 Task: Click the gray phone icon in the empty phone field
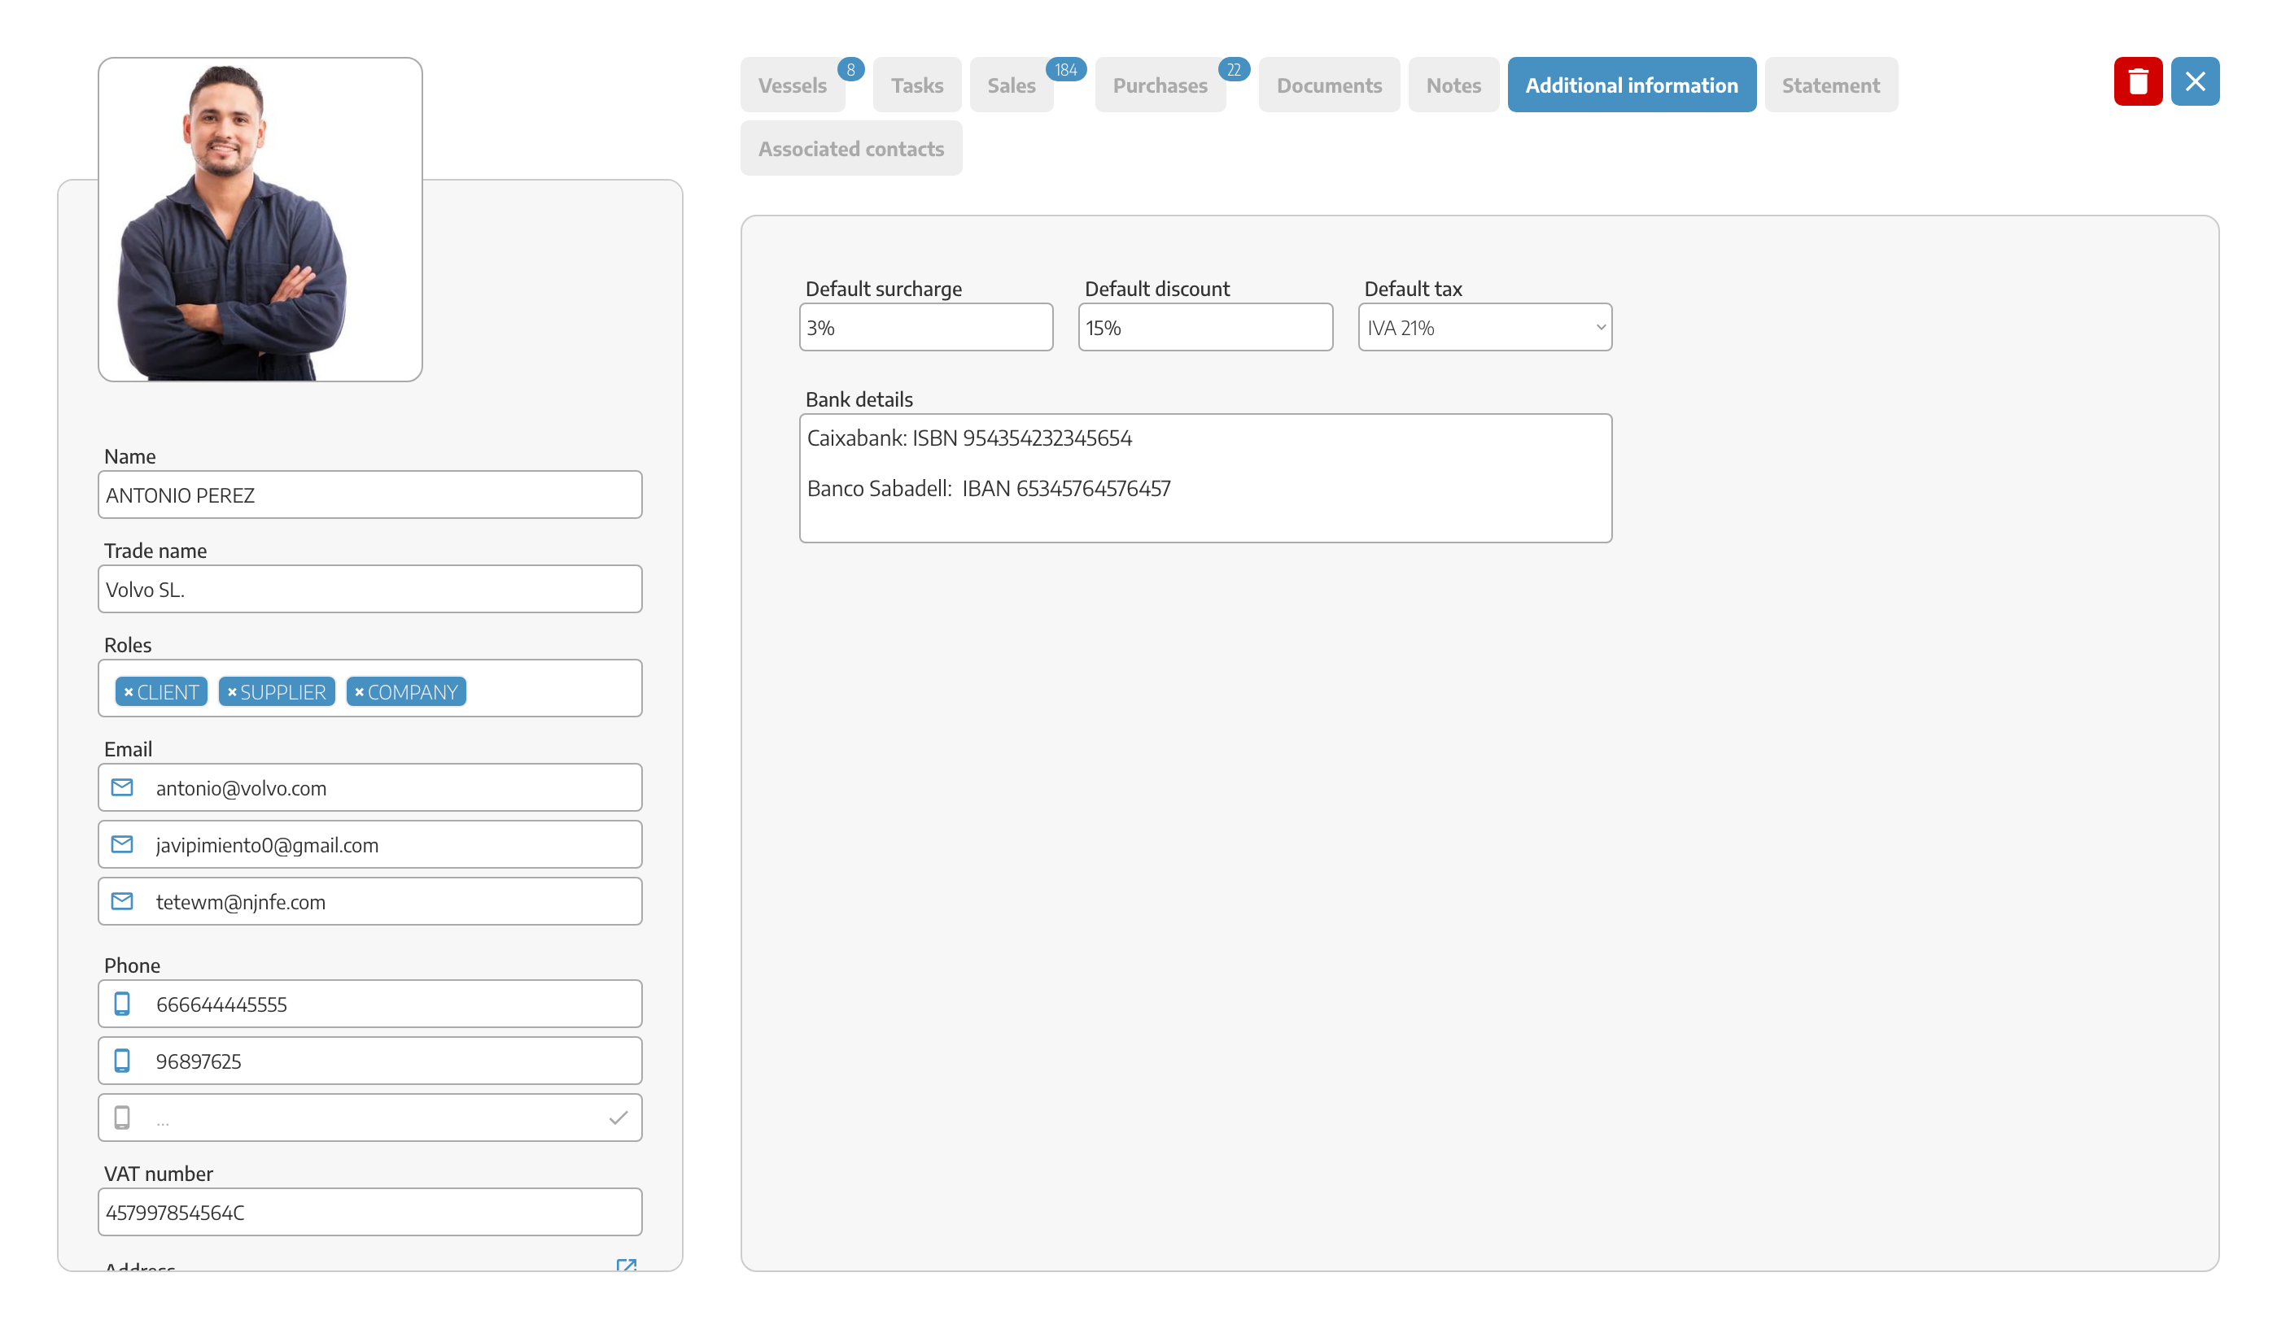click(122, 1118)
